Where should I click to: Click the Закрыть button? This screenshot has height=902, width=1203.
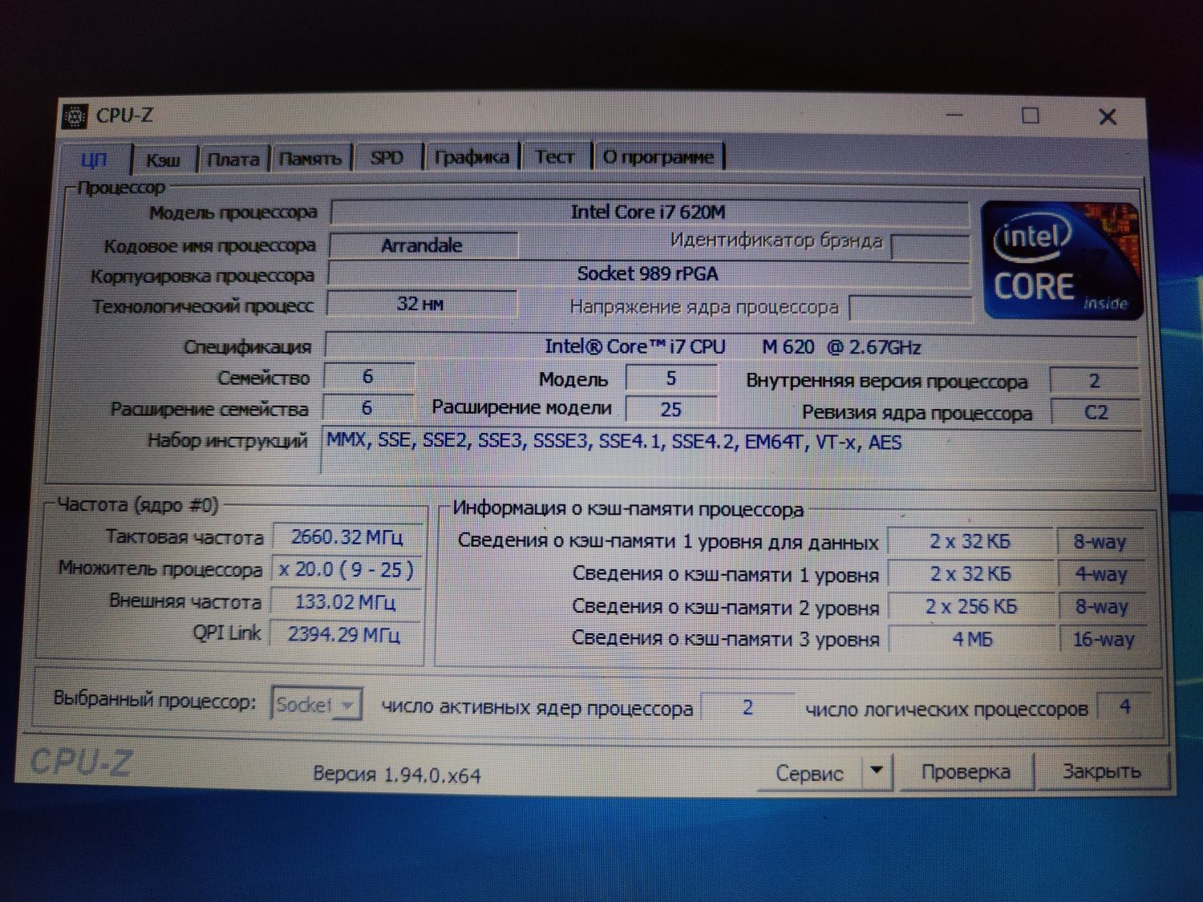[1102, 771]
